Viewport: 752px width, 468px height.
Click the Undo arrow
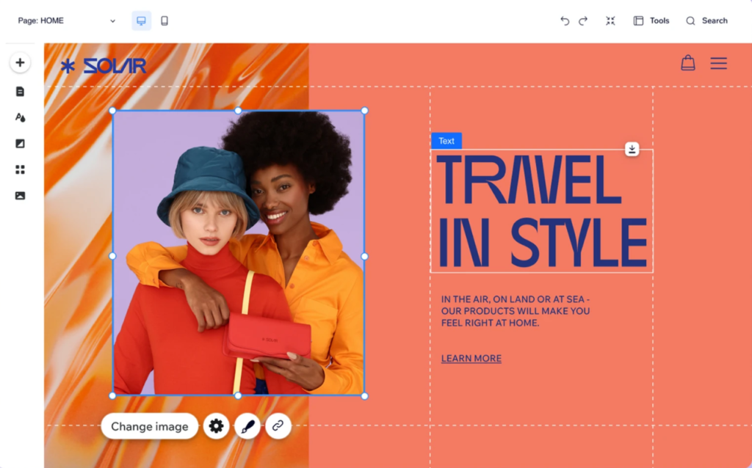[x=564, y=21]
